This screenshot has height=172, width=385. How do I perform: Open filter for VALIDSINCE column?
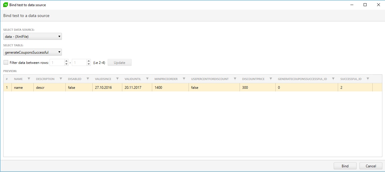pos(117,79)
